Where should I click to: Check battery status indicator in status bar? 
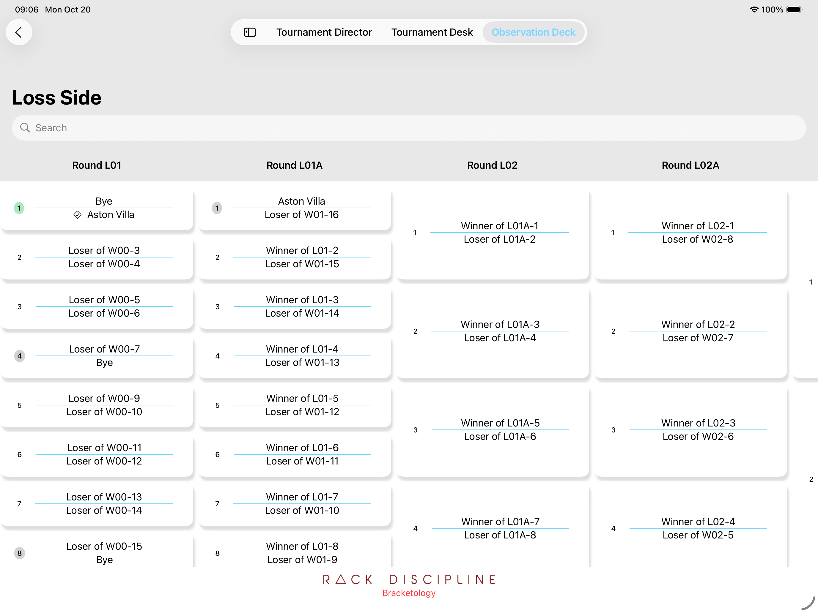794,10
